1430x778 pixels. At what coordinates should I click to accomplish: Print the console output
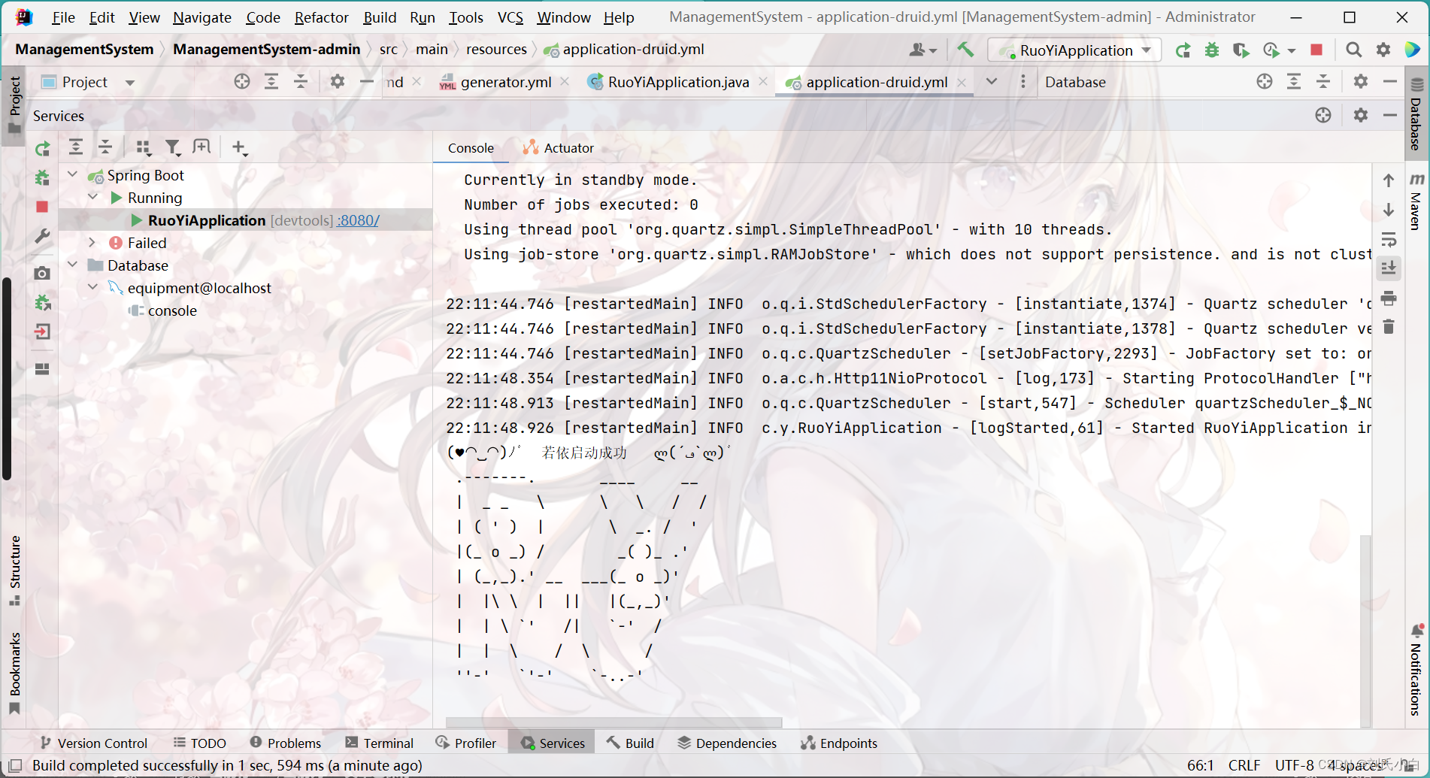(1389, 298)
